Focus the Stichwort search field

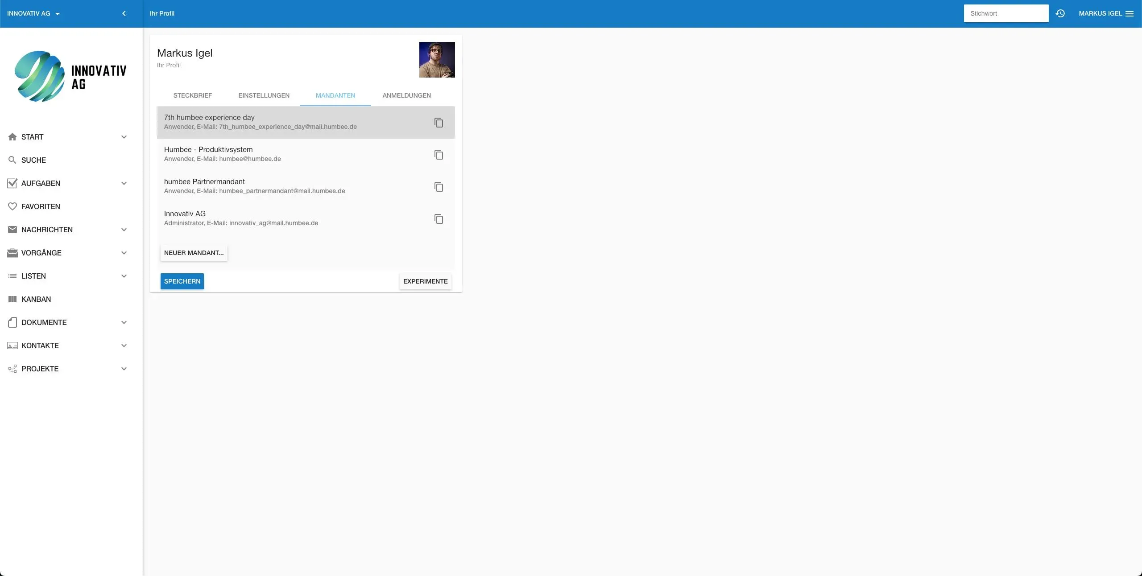point(1005,13)
